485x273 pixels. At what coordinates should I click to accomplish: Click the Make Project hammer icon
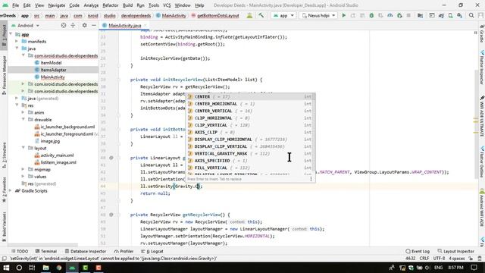coord(261,15)
